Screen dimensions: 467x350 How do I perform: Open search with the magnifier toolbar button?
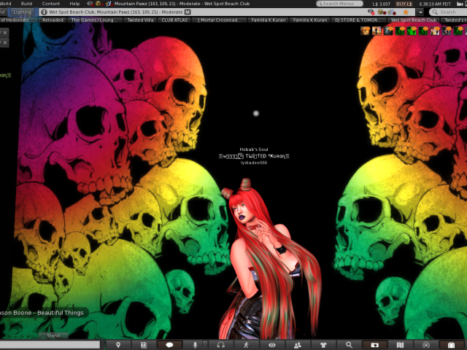point(349,345)
